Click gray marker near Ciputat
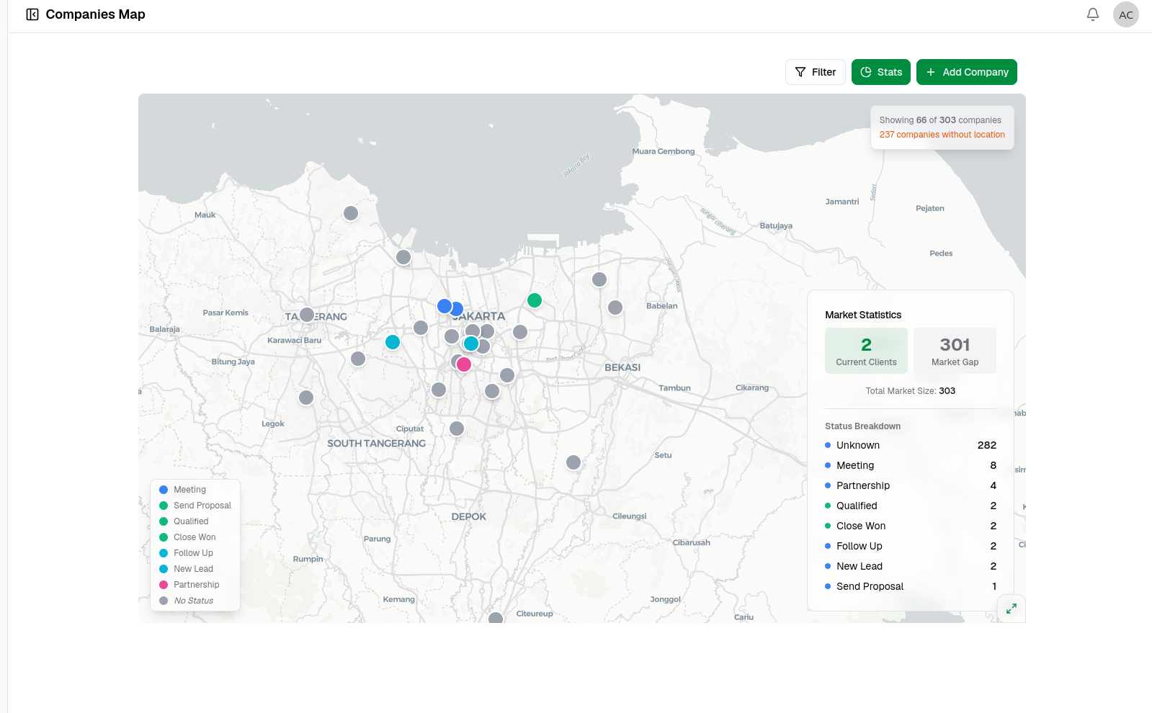 click(x=457, y=429)
